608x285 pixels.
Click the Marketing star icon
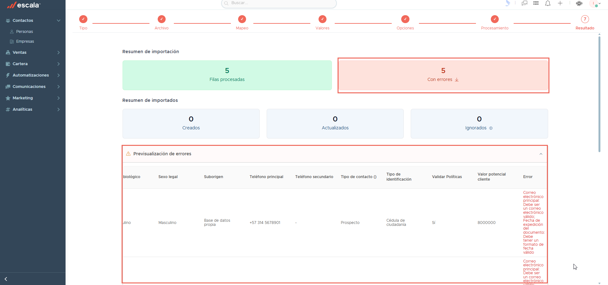8,98
